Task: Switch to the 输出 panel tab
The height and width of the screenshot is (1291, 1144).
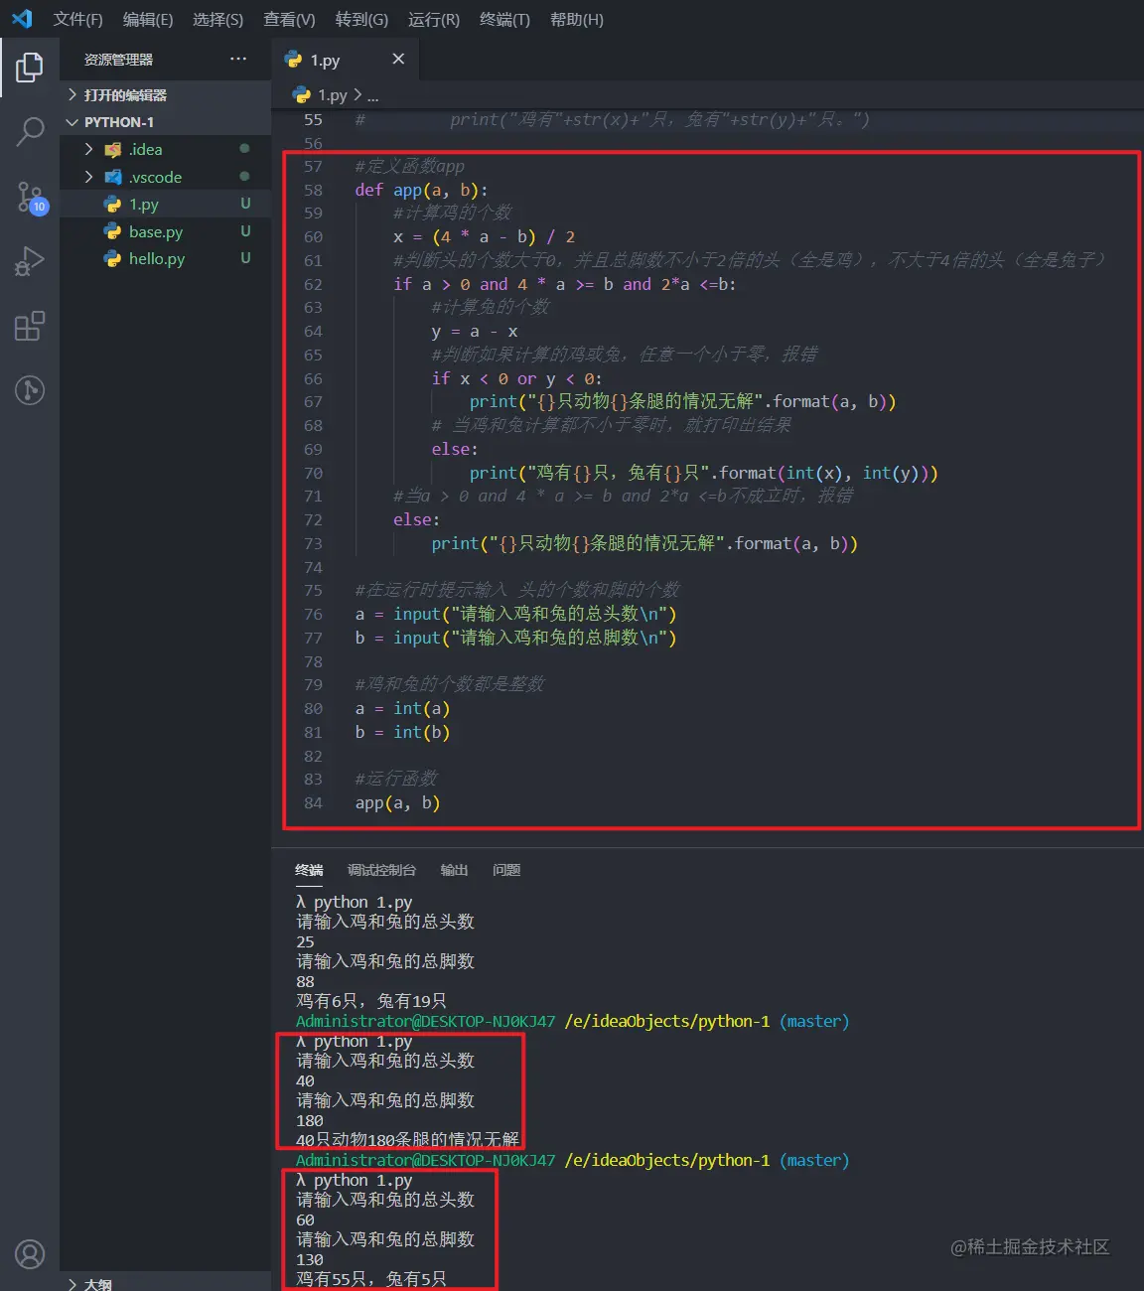Action: [454, 870]
